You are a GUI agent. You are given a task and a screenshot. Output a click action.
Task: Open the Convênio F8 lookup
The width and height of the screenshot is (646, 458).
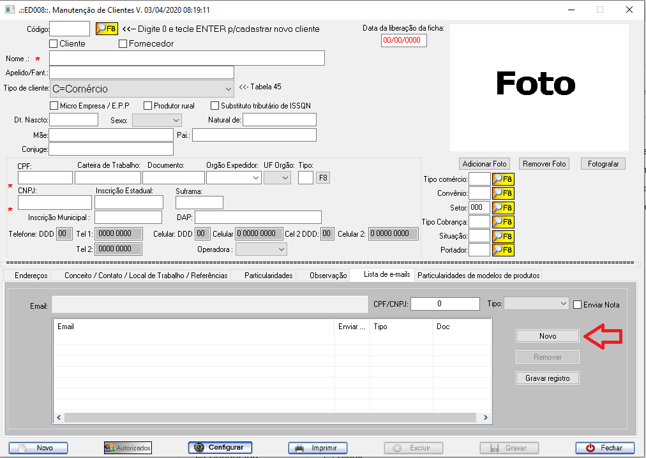click(x=502, y=193)
